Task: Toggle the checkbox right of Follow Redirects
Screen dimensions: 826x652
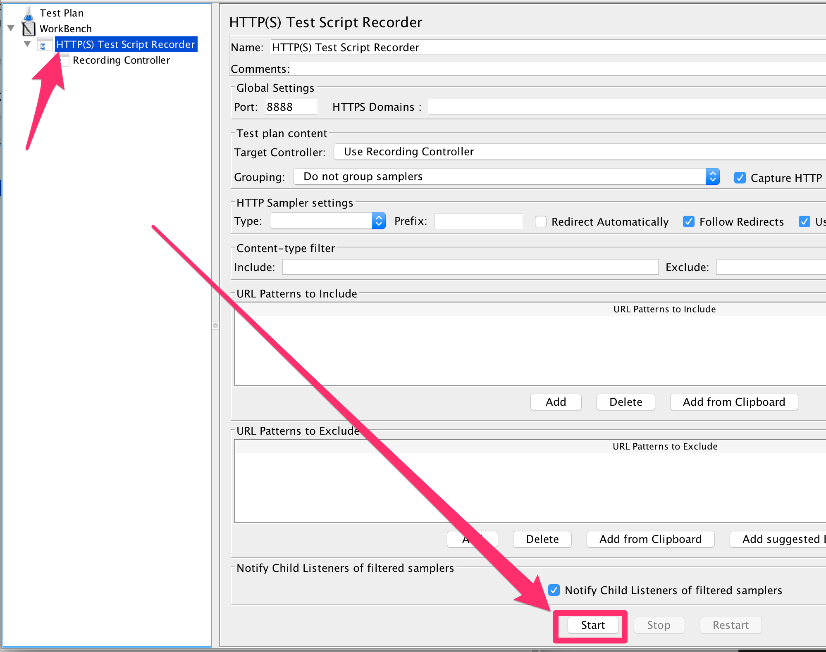Action: 805,221
